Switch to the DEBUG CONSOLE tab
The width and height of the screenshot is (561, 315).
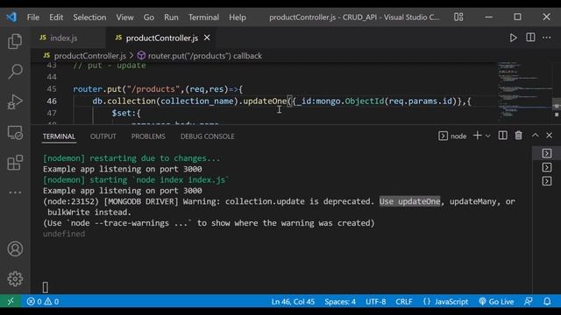pyautogui.click(x=207, y=136)
